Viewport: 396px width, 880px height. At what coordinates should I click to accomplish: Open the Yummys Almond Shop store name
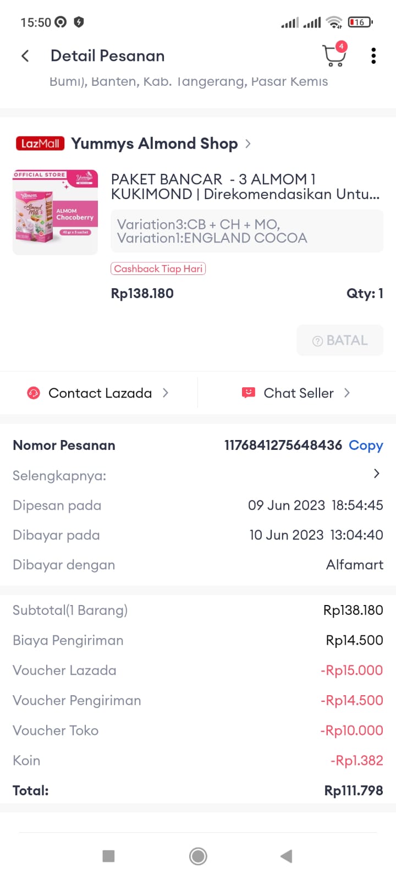(155, 144)
